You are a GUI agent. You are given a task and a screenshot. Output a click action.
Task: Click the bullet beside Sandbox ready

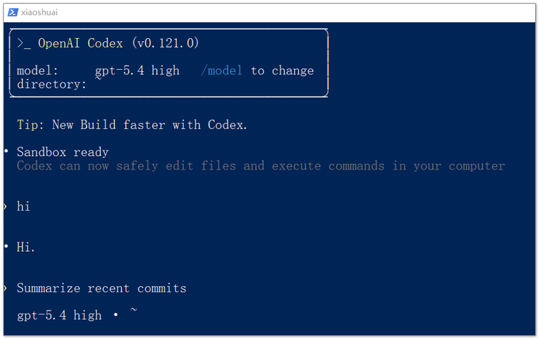pos(6,151)
